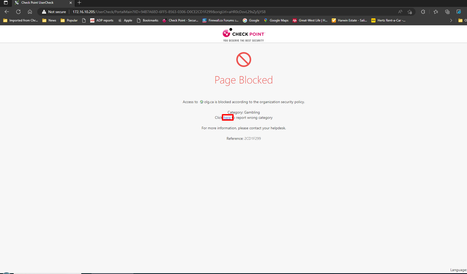Screen dimensions: 467x274
Task: Close the Check Point UserCheck tab
Action: (x=71, y=3)
